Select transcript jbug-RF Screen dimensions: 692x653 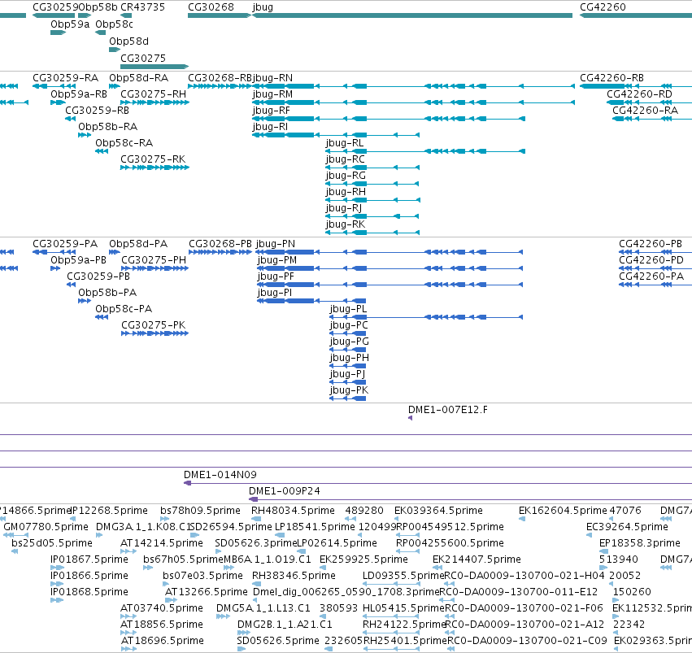[x=271, y=111]
